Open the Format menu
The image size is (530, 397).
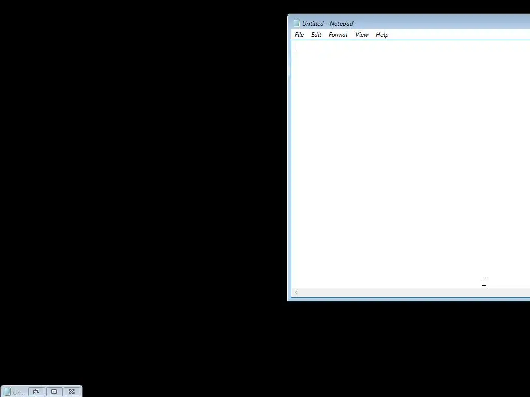[x=338, y=35]
